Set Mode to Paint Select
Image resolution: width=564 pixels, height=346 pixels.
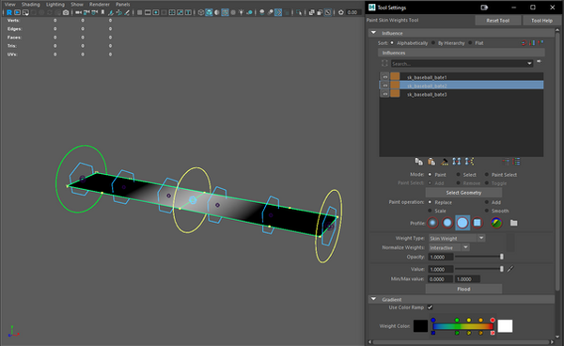click(x=487, y=175)
